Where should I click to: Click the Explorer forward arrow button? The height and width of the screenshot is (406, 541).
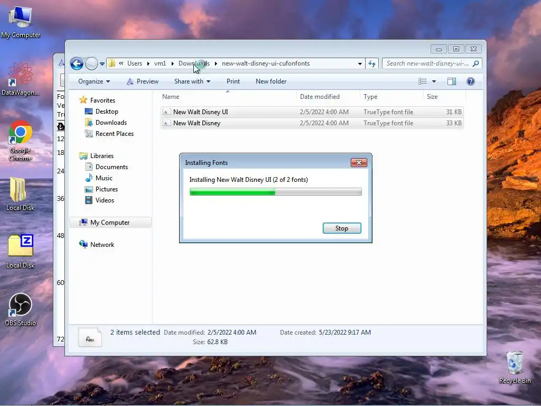(x=91, y=63)
